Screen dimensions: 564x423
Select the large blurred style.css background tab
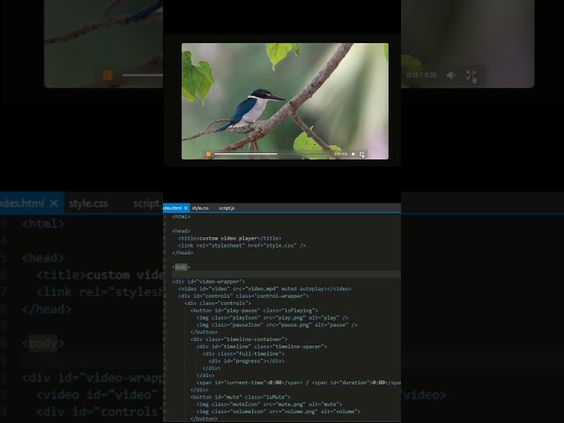point(88,204)
